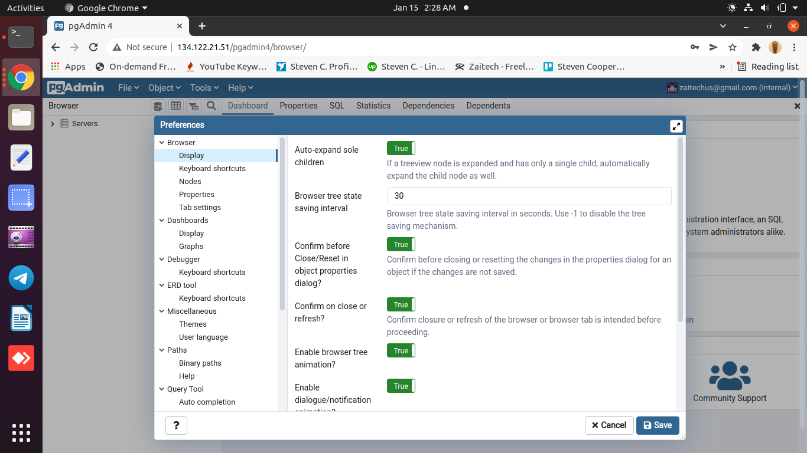Switch to the SQL tab
The height and width of the screenshot is (453, 807).
(337, 106)
